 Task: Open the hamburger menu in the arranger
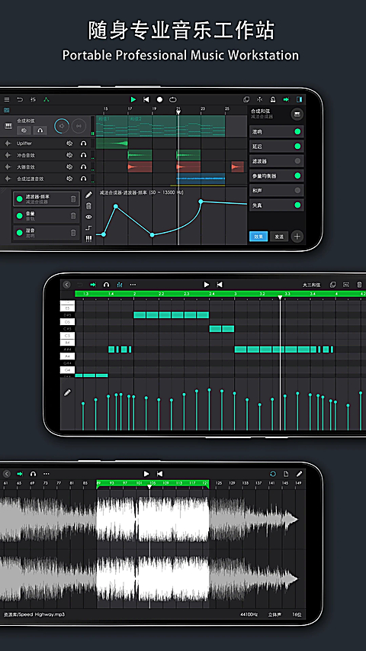tap(7, 100)
